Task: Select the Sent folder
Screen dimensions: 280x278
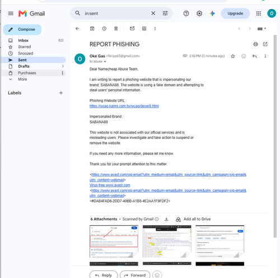Action: (34, 60)
